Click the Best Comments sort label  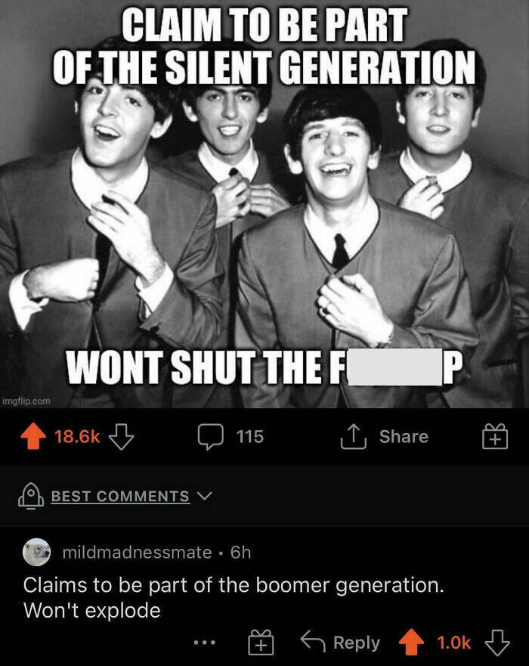click(120, 496)
